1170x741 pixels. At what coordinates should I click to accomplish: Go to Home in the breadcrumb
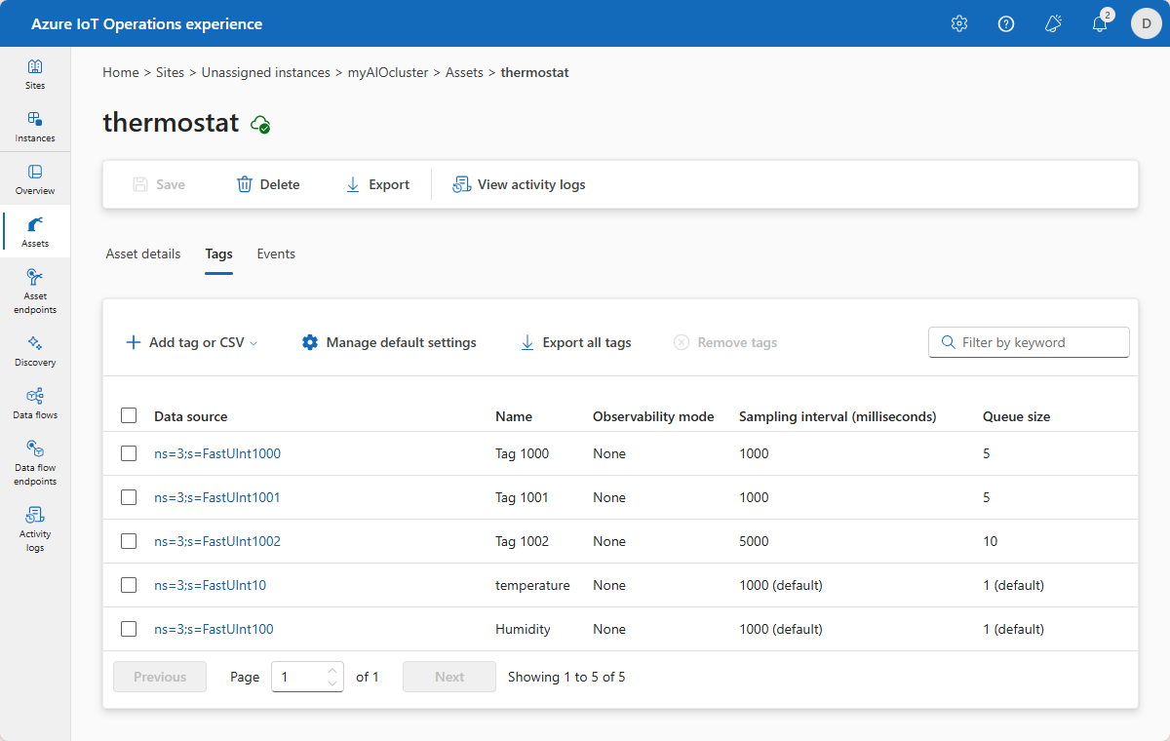point(121,72)
